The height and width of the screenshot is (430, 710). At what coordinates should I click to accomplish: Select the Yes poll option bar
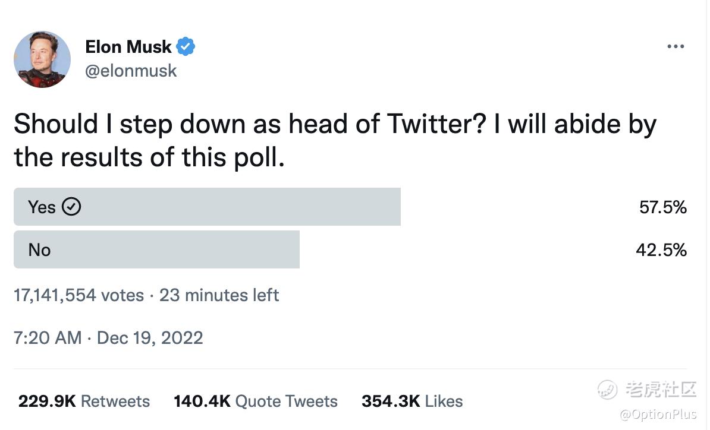click(x=207, y=207)
